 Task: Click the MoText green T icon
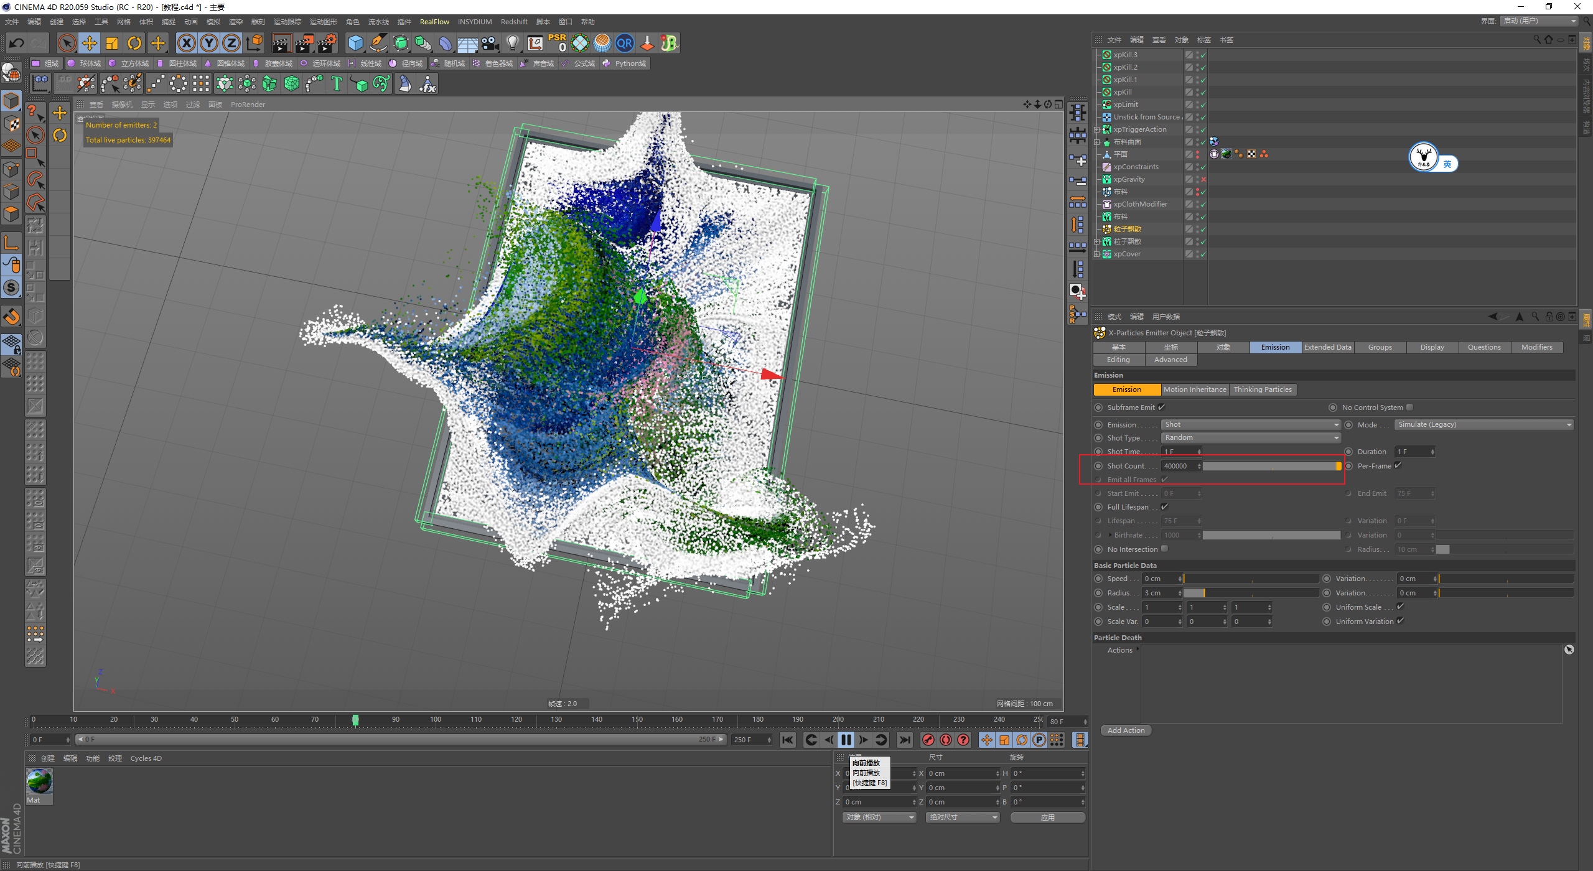[x=337, y=83]
